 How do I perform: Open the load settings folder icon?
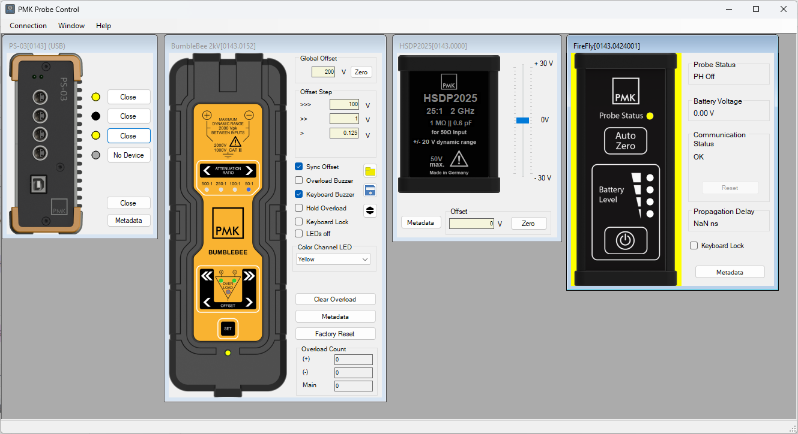coord(370,171)
